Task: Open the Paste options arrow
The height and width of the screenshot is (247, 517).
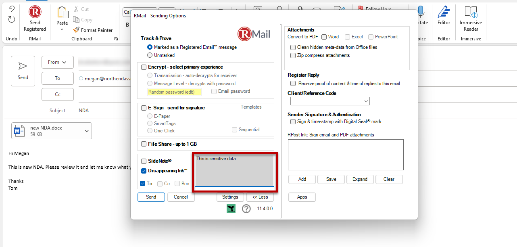Action: pos(63,29)
